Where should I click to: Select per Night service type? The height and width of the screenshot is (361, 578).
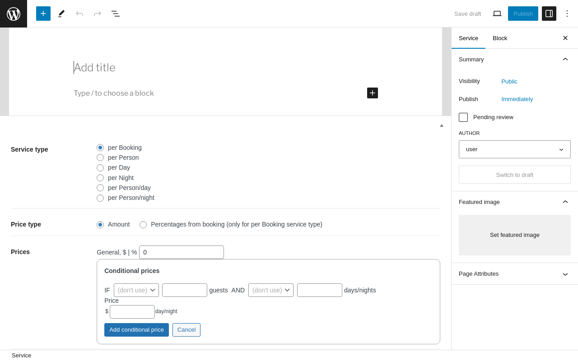click(100, 178)
